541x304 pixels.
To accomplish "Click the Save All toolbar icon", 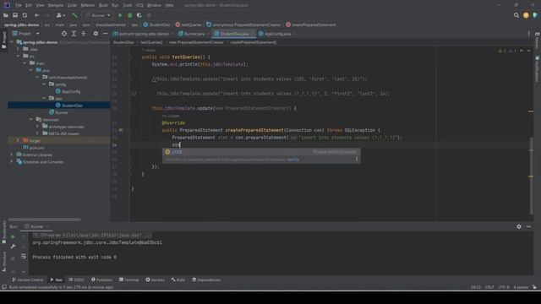I will point(15,15).
